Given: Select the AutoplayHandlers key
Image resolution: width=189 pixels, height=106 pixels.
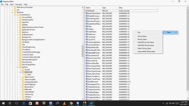Looking at the screenshot, I should [x=31, y=82].
